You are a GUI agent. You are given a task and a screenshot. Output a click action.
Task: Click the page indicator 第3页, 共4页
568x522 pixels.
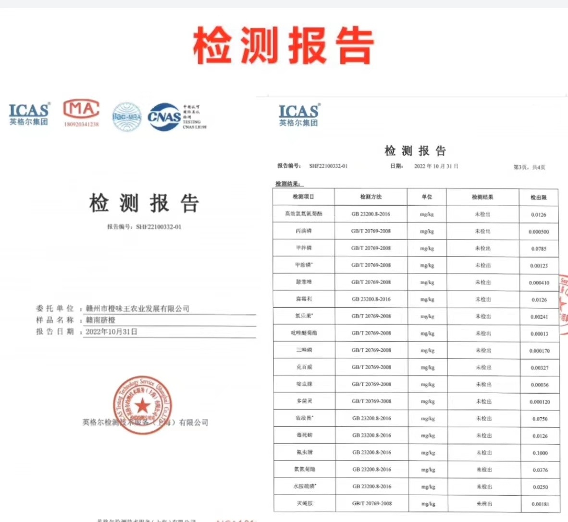coord(529,167)
